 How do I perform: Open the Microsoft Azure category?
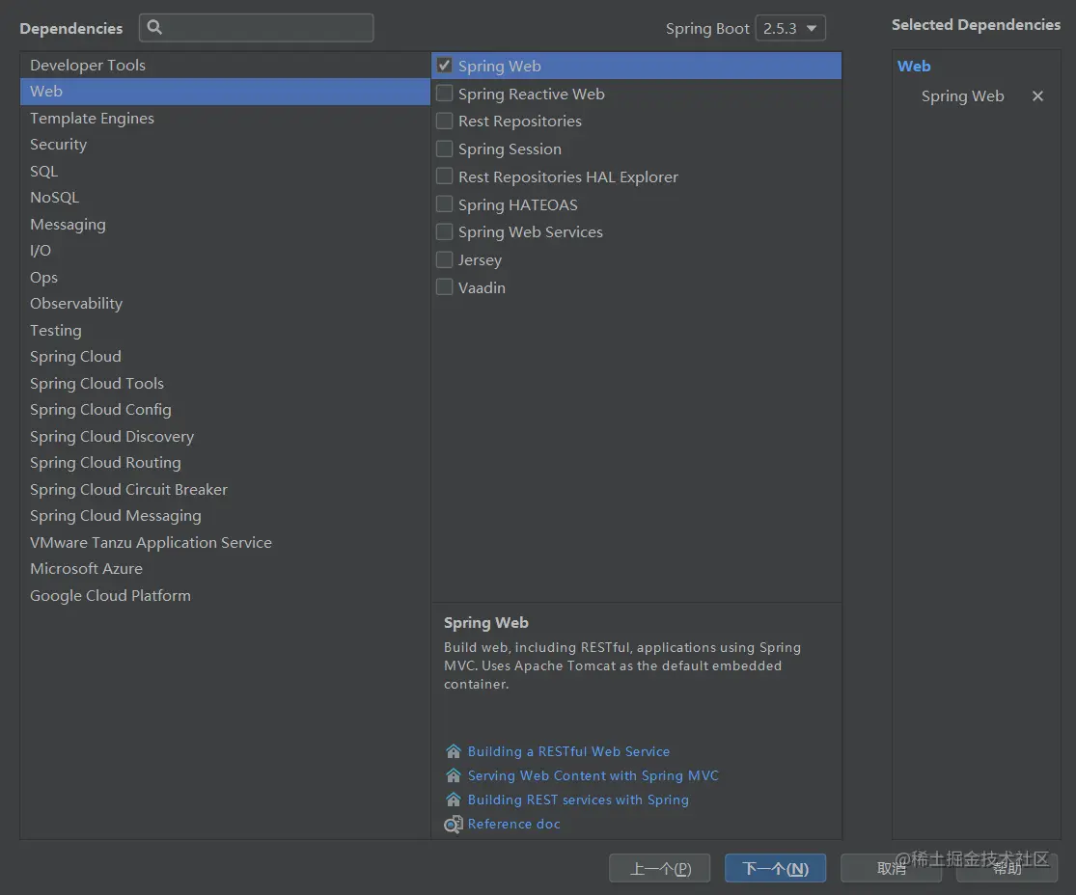[x=225, y=569]
